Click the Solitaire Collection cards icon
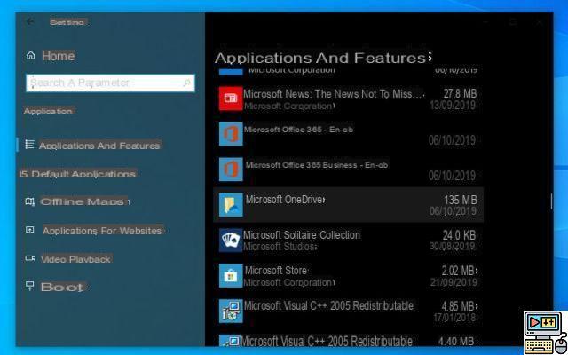568x355 pixels. point(231,241)
